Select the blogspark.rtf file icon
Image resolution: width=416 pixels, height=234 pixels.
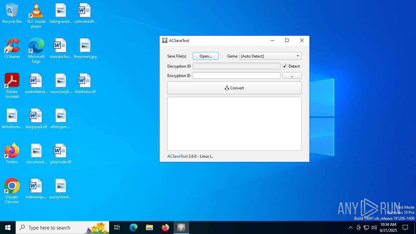pyautogui.click(x=36, y=119)
